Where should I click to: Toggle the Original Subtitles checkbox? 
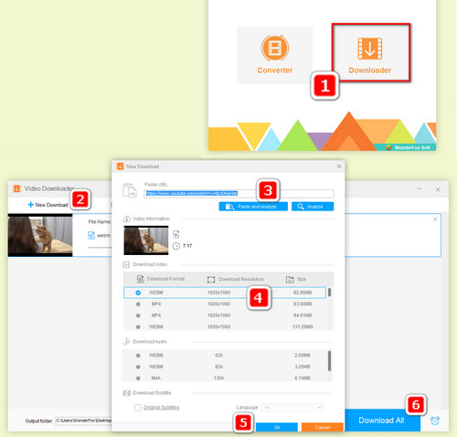(x=138, y=408)
